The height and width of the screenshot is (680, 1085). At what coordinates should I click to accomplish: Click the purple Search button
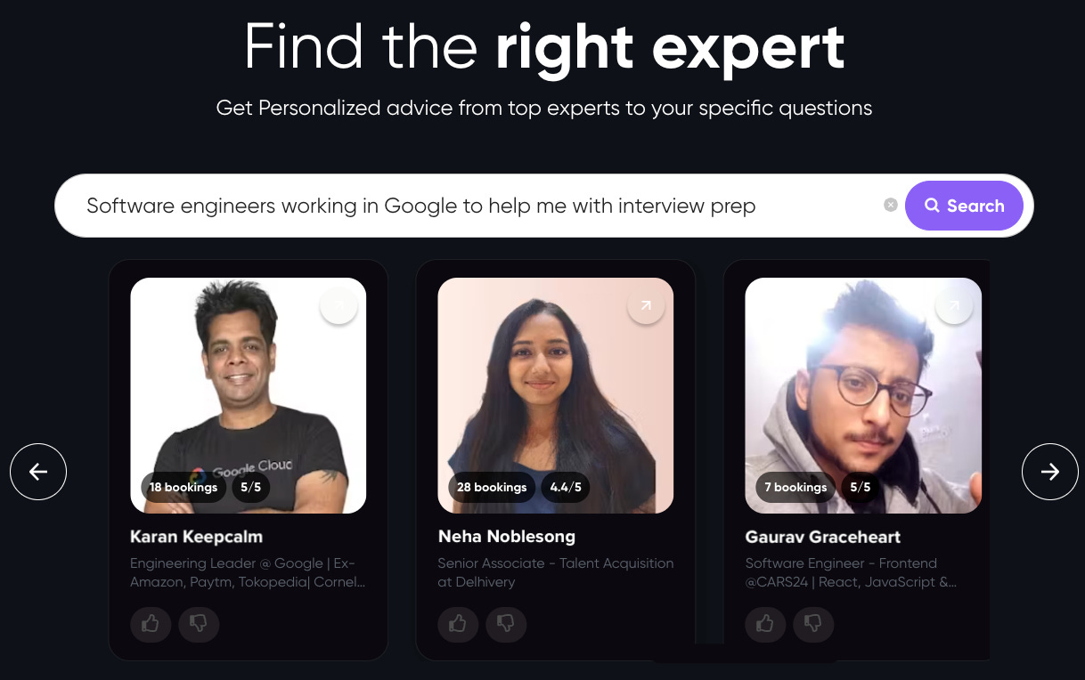[x=964, y=206]
